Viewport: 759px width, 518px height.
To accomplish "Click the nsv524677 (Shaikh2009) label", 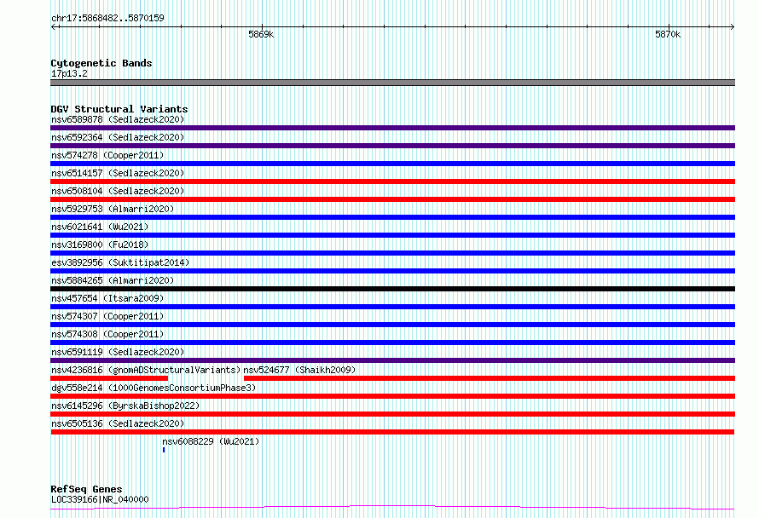I will pyautogui.click(x=299, y=370).
